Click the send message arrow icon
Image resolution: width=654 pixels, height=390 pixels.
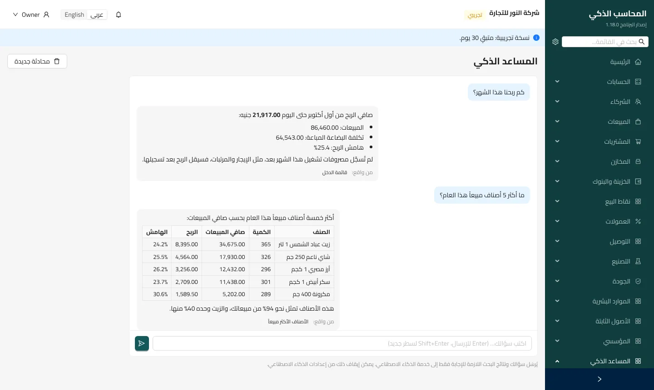142,343
